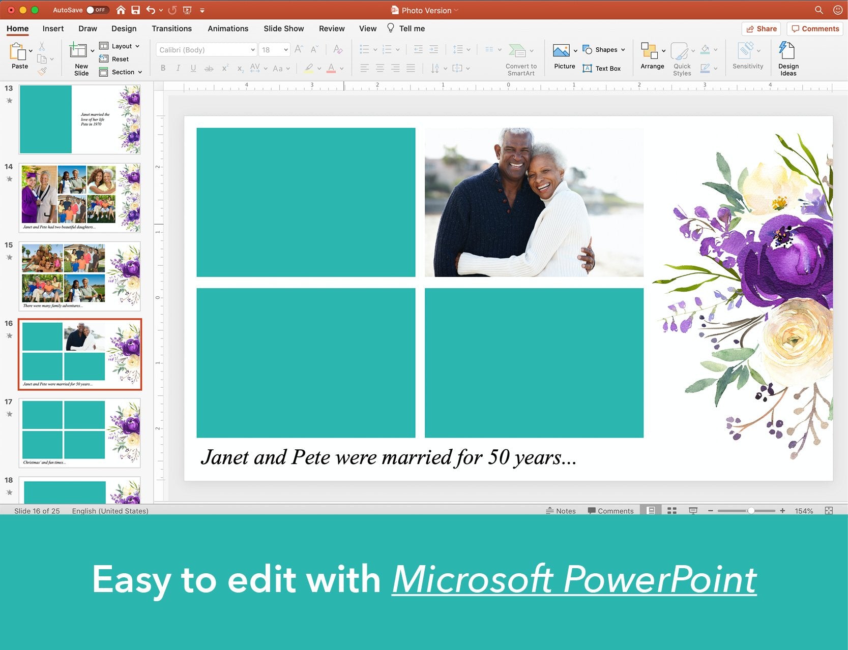848x650 pixels.
Task: Open the Arrange tool
Action: pos(652,55)
